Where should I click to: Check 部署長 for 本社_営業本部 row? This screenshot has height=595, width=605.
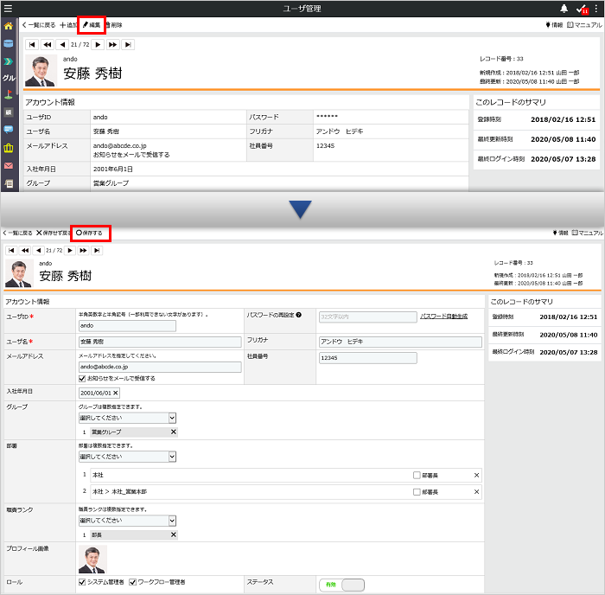[x=417, y=492]
